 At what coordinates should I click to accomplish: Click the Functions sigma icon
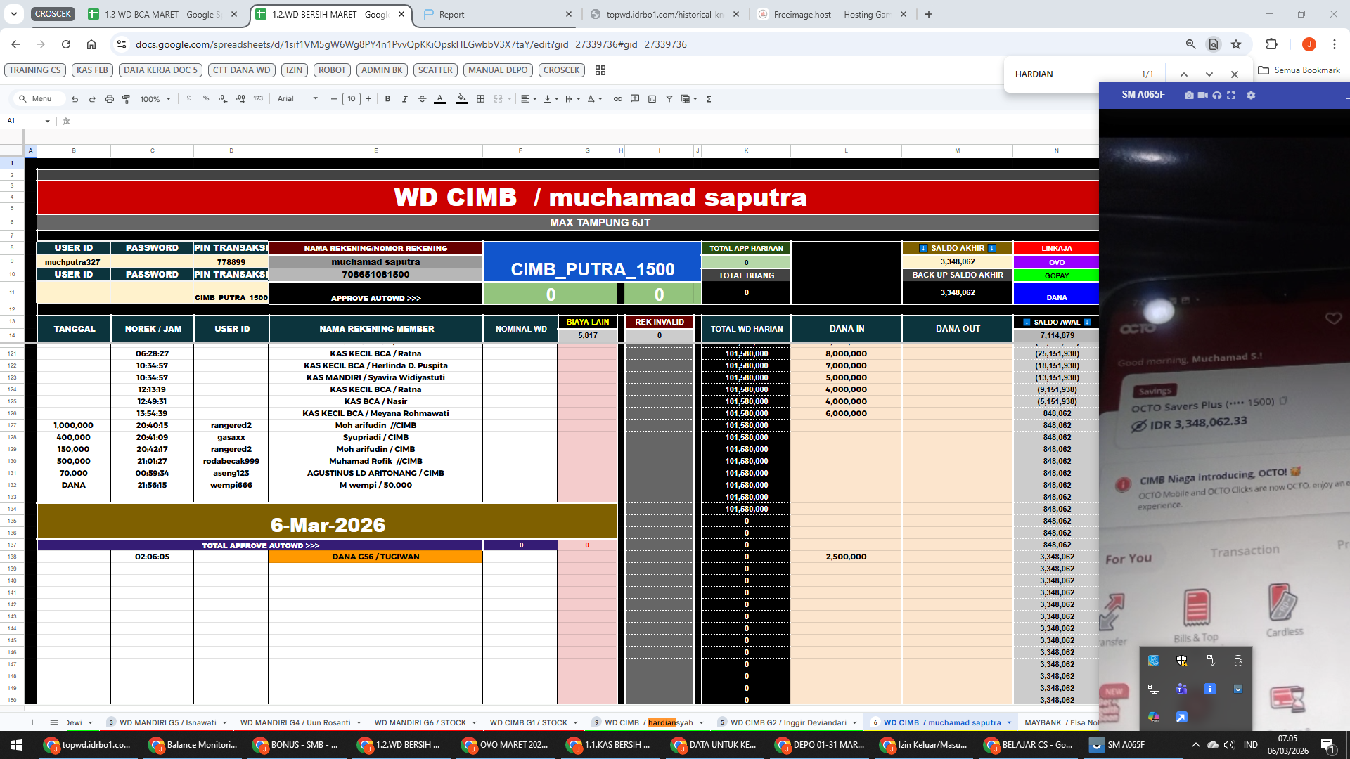pyautogui.click(x=709, y=99)
